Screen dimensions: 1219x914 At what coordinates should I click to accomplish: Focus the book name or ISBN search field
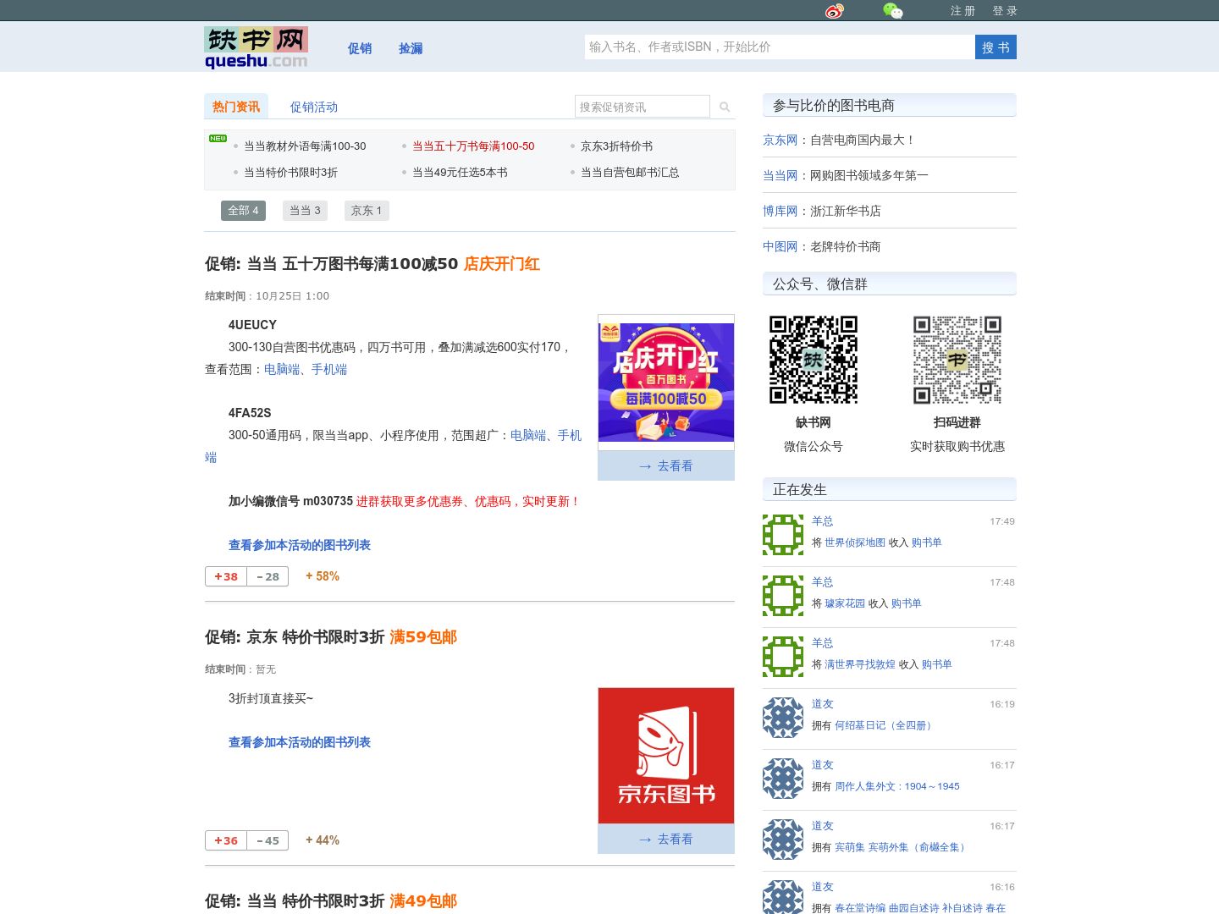point(780,47)
